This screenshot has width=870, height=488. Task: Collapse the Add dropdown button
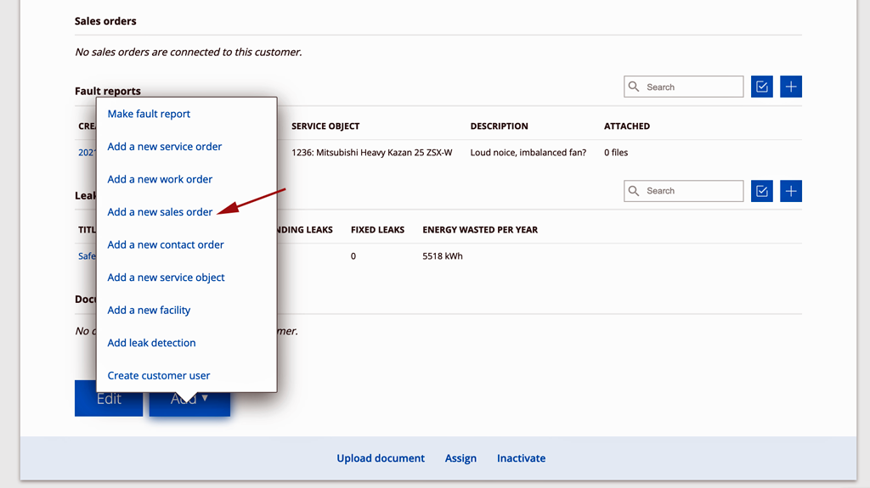pos(189,403)
